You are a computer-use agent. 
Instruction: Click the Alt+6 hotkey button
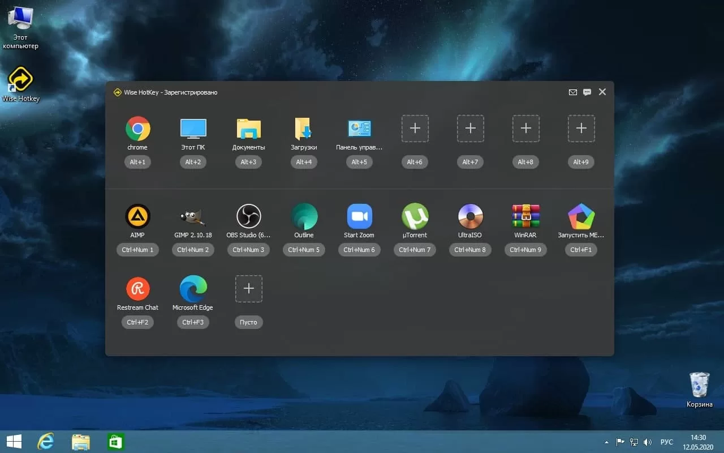(415, 162)
